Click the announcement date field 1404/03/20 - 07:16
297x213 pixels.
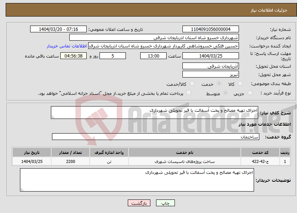tap(58, 29)
